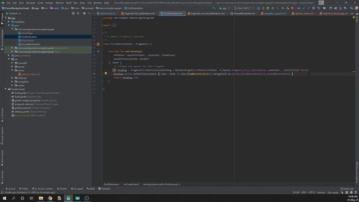359x202 pixels.
Task: Open the Terminal tool window button
Action: click(x=104, y=189)
